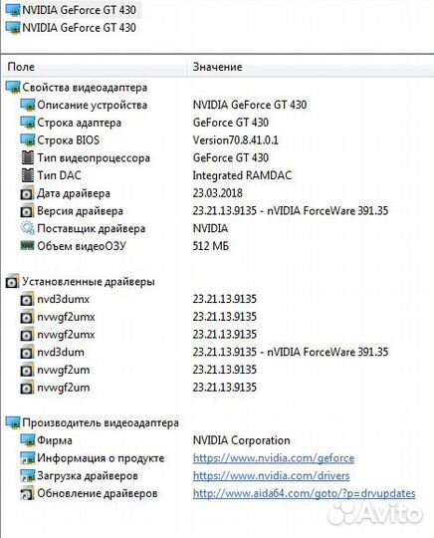Click the icon next to Установленные драйверы
Image resolution: width=434 pixels, height=538 pixels.
12,282
